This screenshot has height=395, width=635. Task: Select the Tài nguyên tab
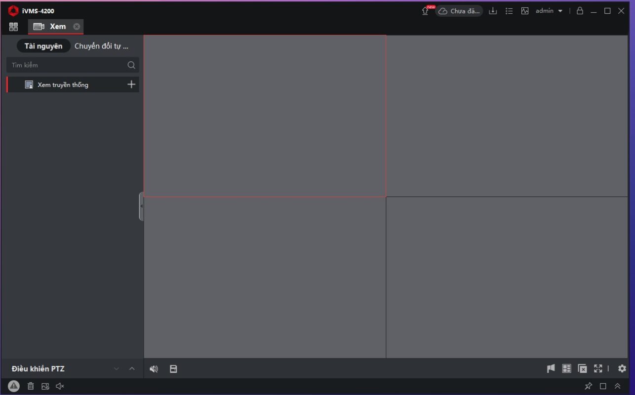tap(43, 46)
